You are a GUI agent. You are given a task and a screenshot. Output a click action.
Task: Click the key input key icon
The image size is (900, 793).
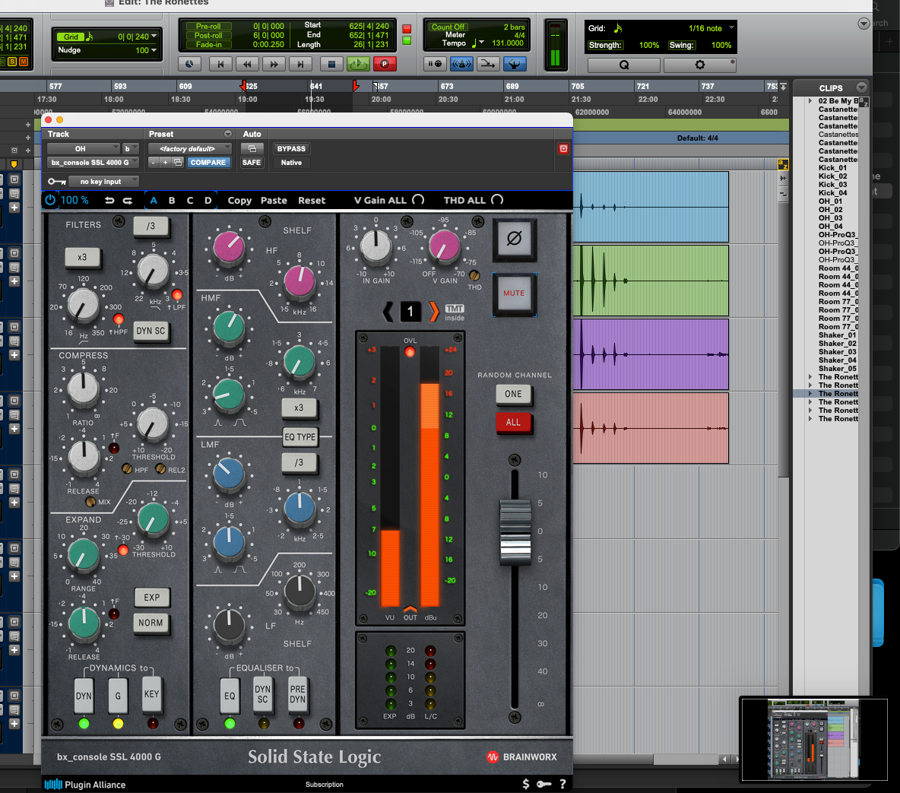[57, 182]
